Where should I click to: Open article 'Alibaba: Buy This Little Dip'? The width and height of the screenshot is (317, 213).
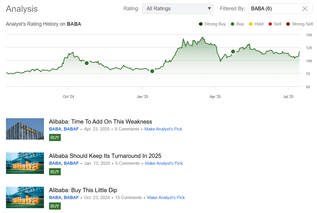click(x=83, y=190)
